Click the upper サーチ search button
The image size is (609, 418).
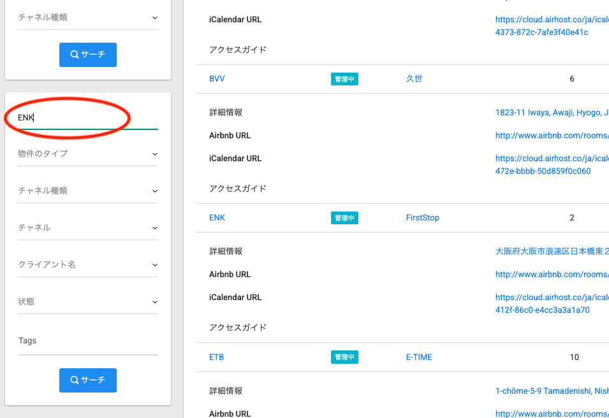88,55
